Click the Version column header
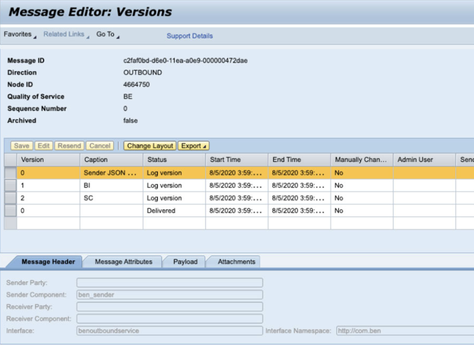 coord(48,160)
